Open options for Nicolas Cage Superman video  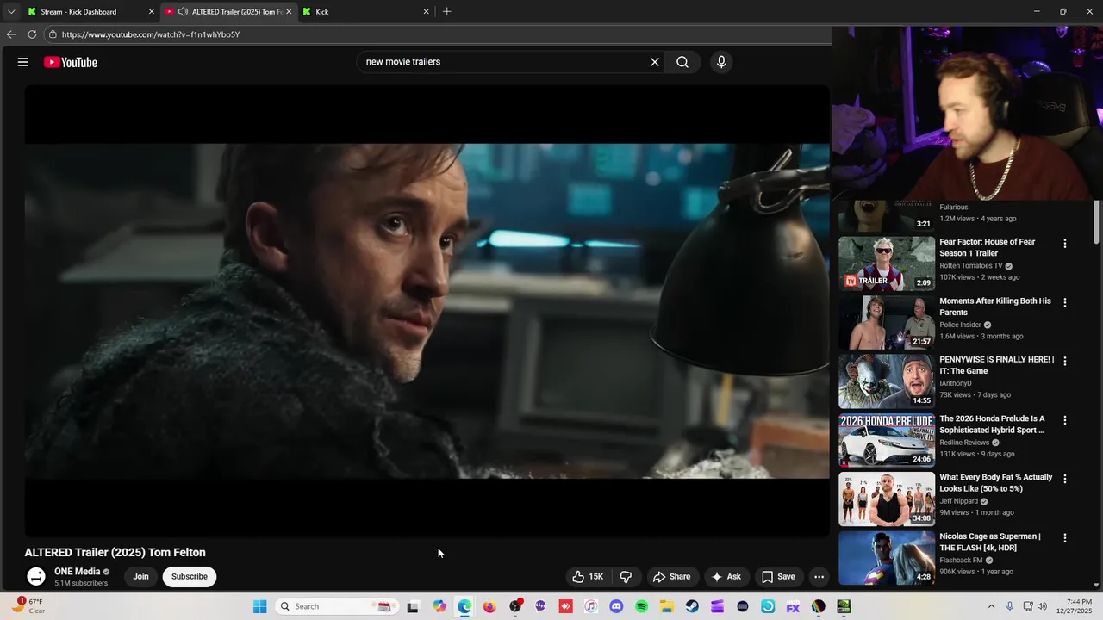coord(1065,537)
